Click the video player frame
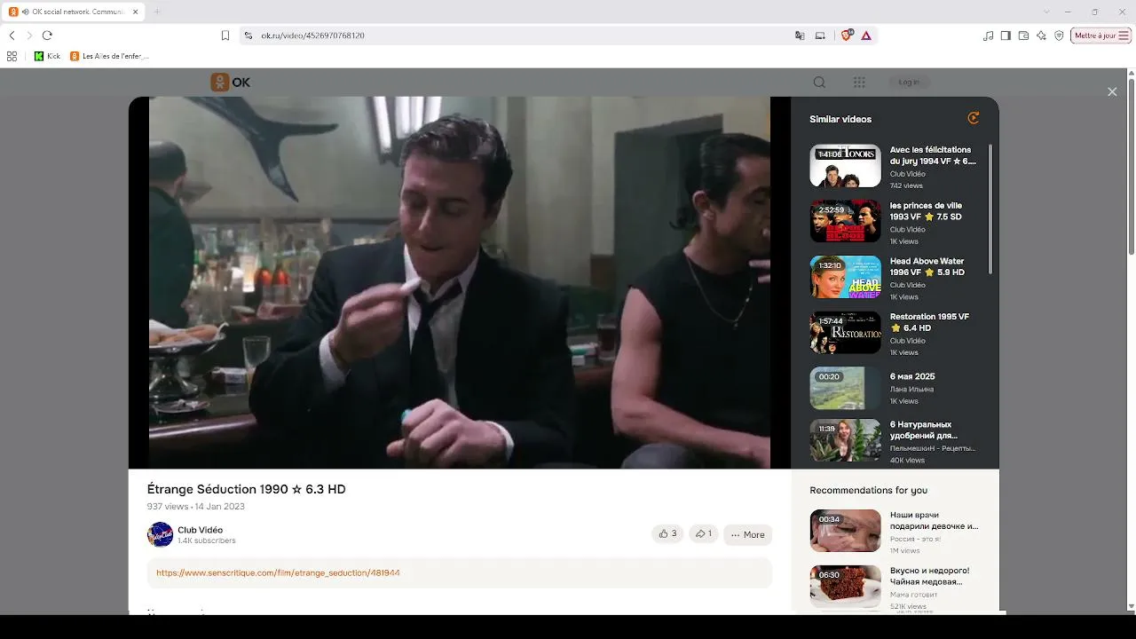The height and width of the screenshot is (639, 1136). tap(460, 282)
